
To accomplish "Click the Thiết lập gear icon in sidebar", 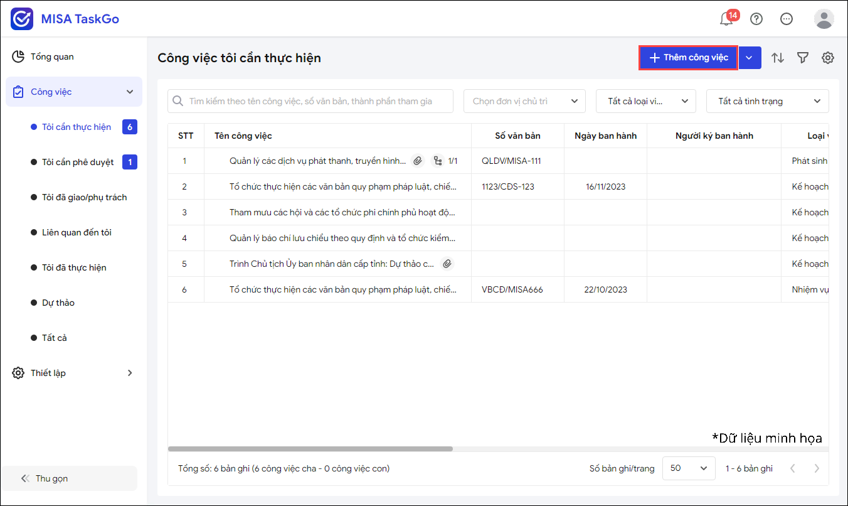I will [19, 373].
